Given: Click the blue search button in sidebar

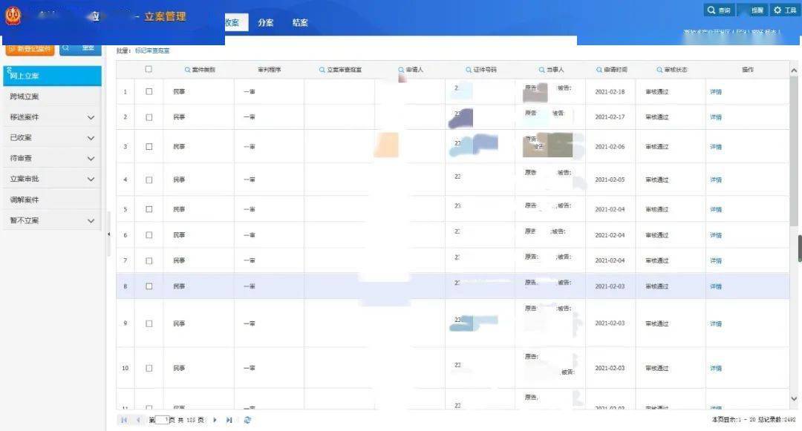Looking at the screenshot, I should click(x=80, y=49).
